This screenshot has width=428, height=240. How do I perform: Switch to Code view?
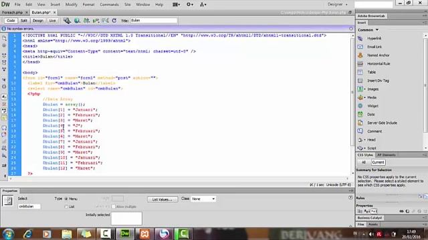[x=11, y=21]
